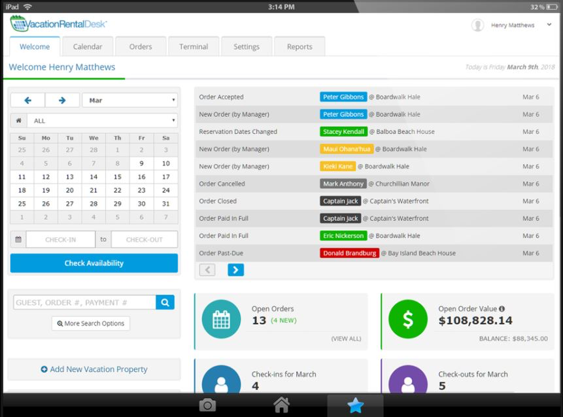Image resolution: width=563 pixels, height=417 pixels.
Task: Click the home icon next to the ALL filter
Action: [18, 120]
